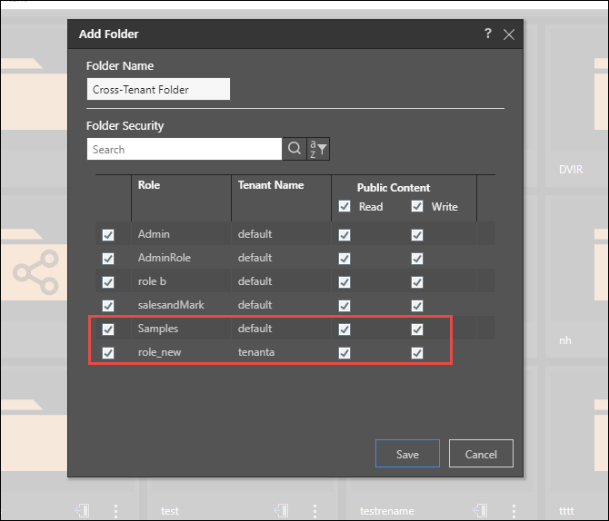609x521 pixels.
Task: Close the Add Folder dialog
Action: tap(509, 34)
